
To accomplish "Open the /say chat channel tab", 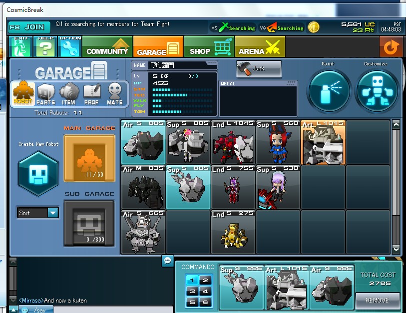I will pos(36,310).
